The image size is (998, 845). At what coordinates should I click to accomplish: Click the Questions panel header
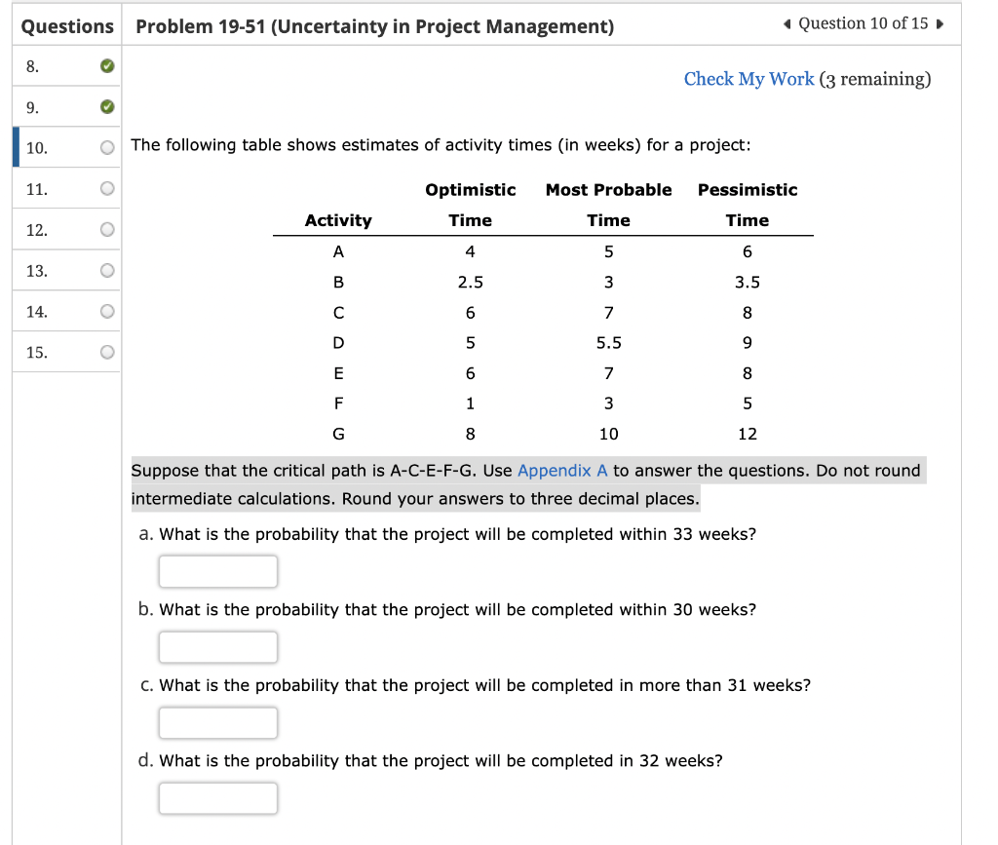click(65, 25)
